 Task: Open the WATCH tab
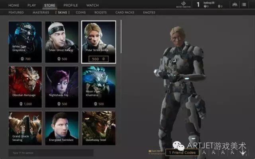coord(92,5)
